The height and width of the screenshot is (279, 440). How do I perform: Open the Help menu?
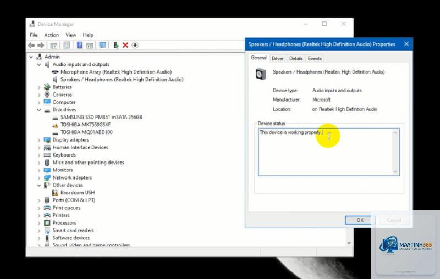click(88, 35)
